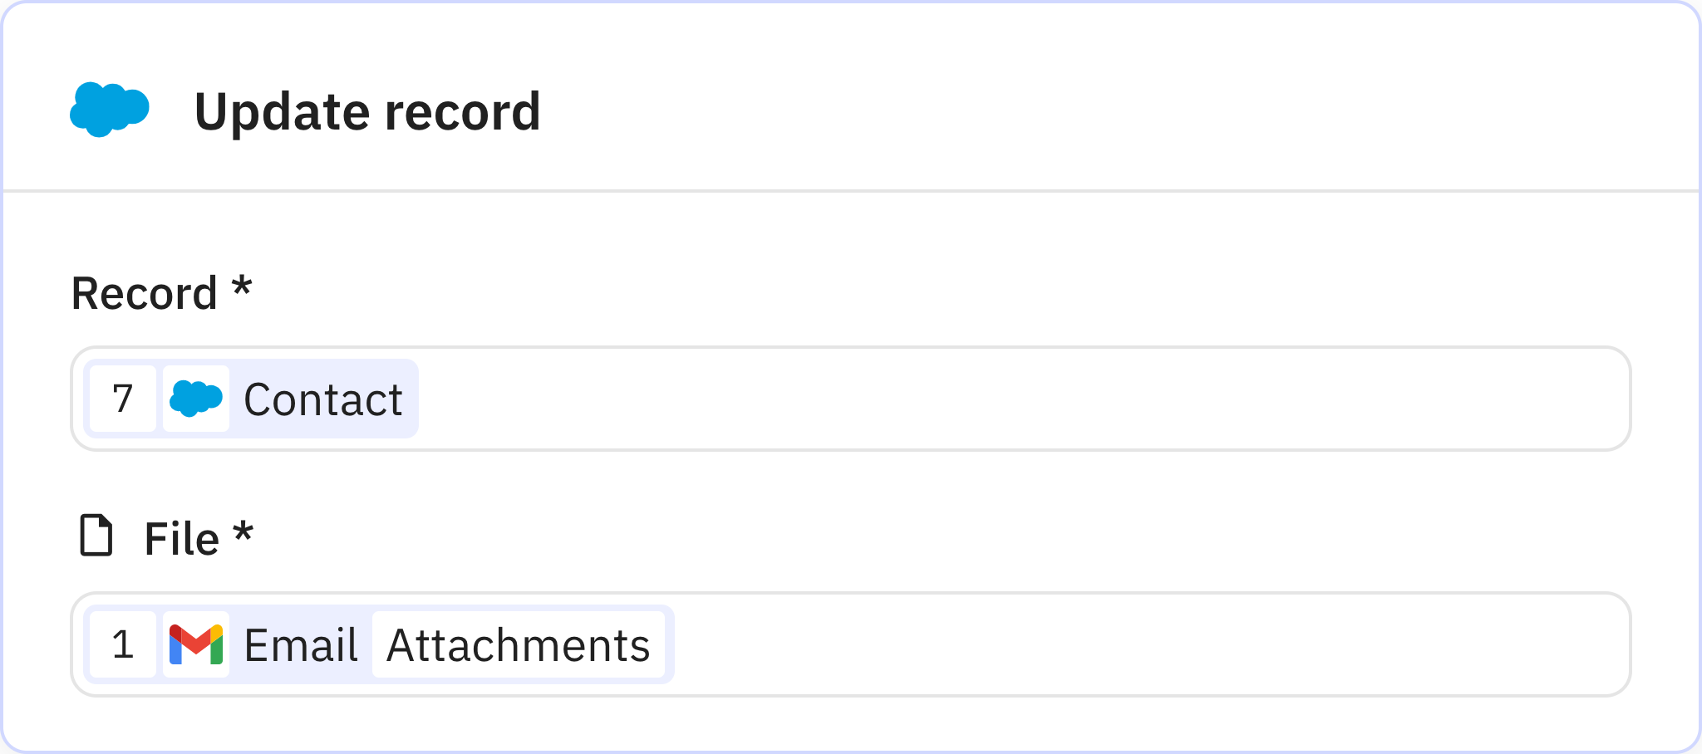Select the step number 1 badge
The height and width of the screenshot is (754, 1702).
tap(122, 644)
